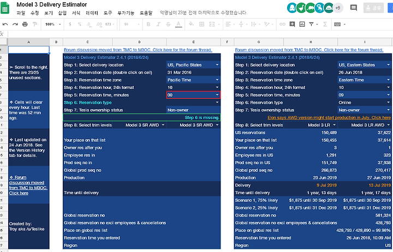Select the 9 Jul 2019 delivery cell

click(x=310, y=185)
